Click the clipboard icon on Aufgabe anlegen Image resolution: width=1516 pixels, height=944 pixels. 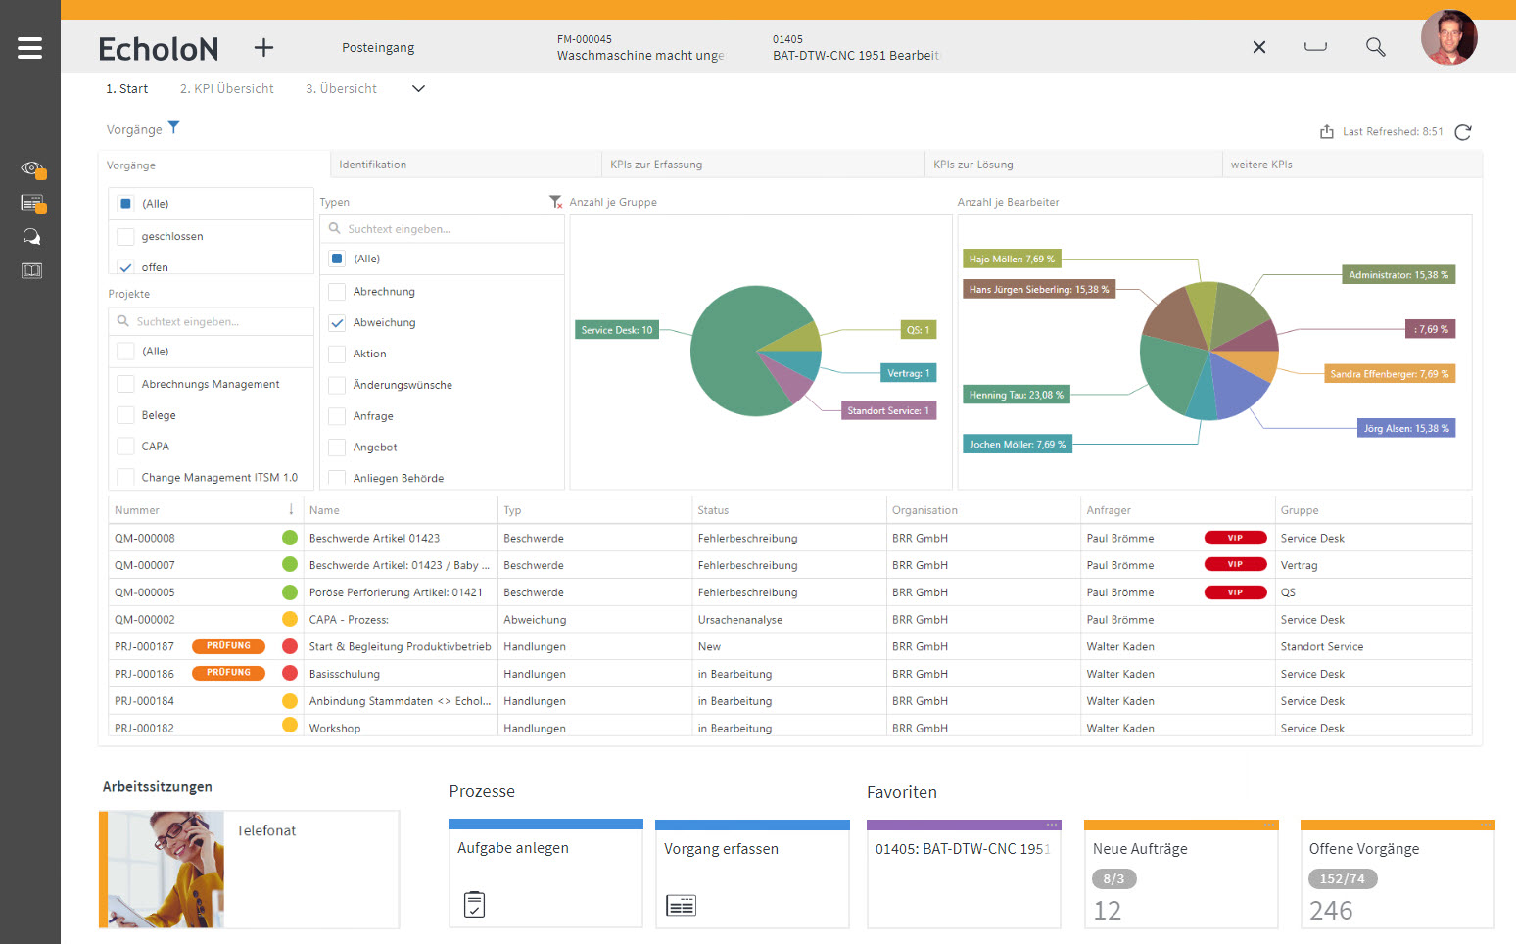pyautogui.click(x=474, y=904)
